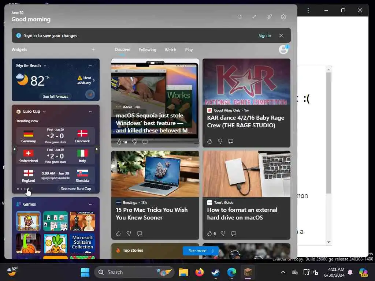The height and width of the screenshot is (281, 375).
Task: Launch the Solitaire cards game tile
Action: point(56,221)
